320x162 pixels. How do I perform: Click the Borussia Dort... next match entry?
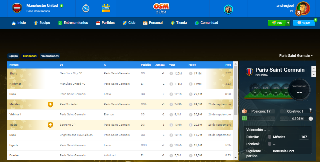point(285,151)
